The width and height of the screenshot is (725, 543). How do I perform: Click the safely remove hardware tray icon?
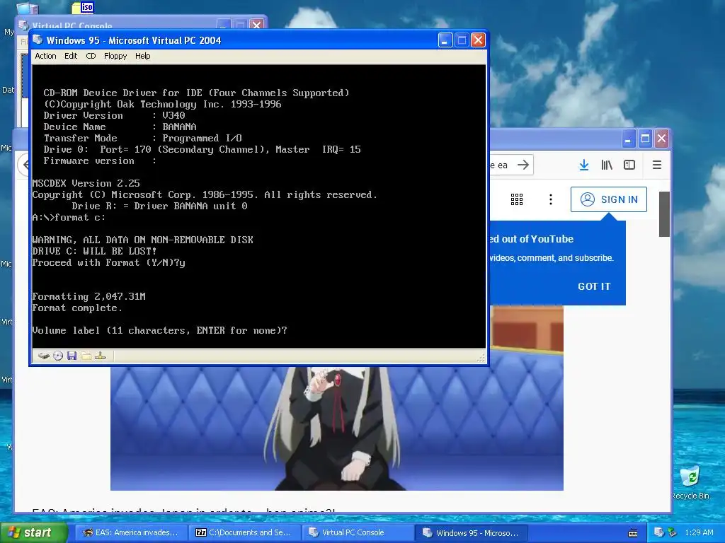pyautogui.click(x=672, y=532)
